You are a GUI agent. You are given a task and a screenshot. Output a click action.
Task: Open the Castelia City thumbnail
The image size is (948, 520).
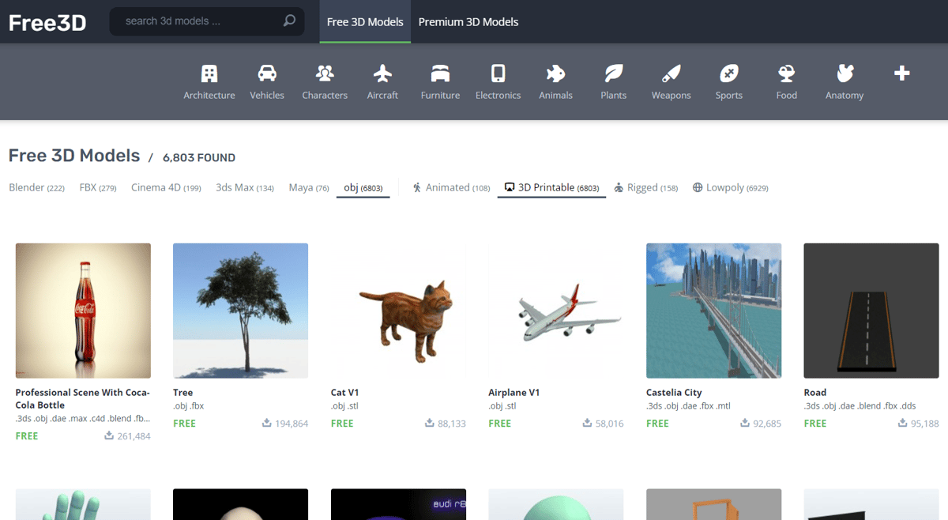click(x=713, y=311)
